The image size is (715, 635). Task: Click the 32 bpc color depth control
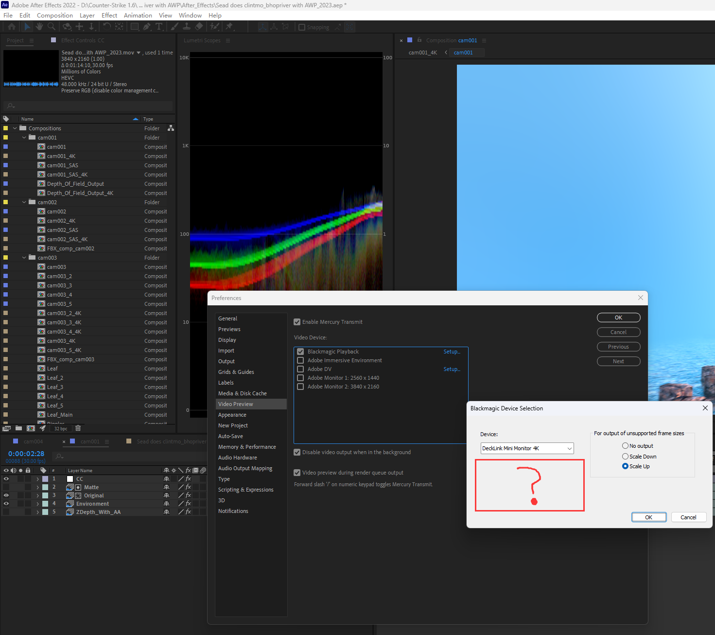(61, 428)
